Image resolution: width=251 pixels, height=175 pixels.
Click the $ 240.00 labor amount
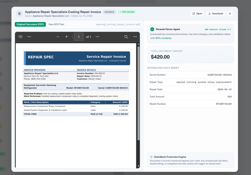tap(123, 110)
